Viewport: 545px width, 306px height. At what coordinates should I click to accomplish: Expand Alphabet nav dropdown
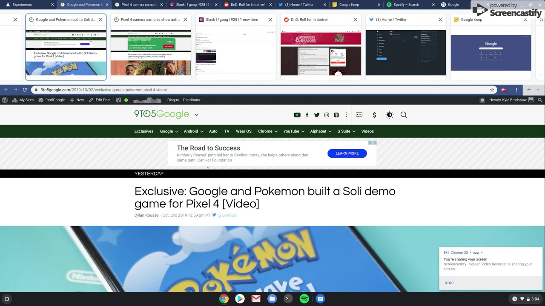[330, 131]
